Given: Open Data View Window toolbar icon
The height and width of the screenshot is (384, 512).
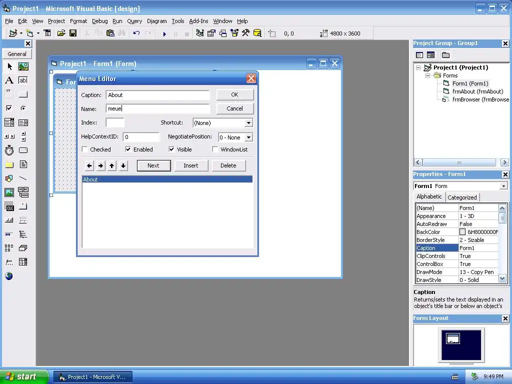Looking at the screenshot, I should pyautogui.click(x=257, y=33).
